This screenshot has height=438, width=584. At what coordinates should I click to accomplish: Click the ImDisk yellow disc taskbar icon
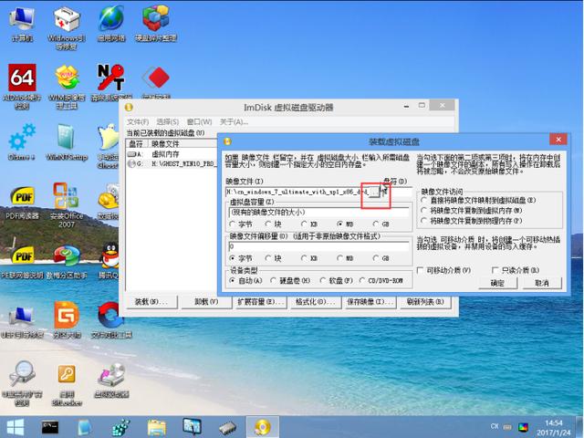[x=263, y=427]
